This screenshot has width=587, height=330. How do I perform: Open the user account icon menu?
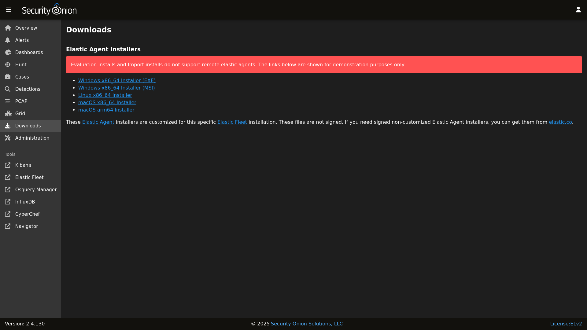click(578, 10)
